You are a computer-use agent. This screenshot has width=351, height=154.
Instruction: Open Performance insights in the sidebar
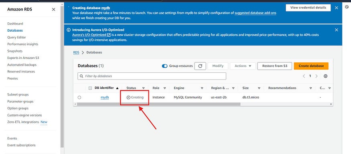pos(22,44)
